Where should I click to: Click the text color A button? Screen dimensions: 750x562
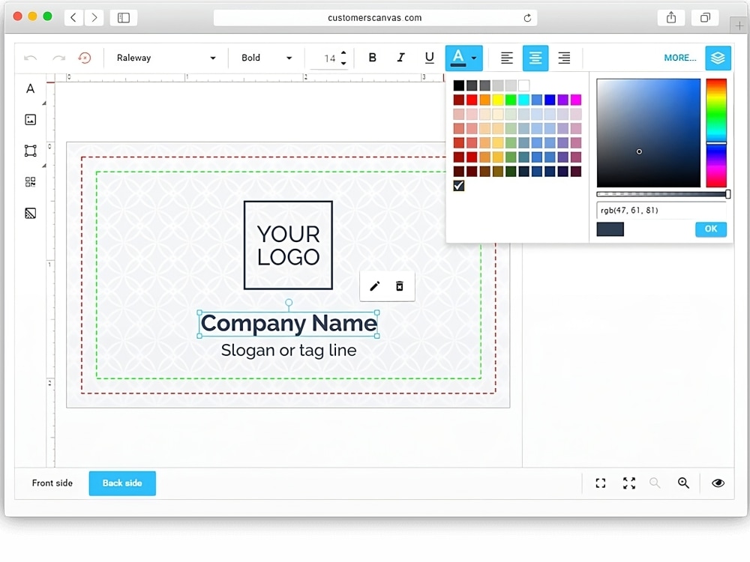pos(457,58)
